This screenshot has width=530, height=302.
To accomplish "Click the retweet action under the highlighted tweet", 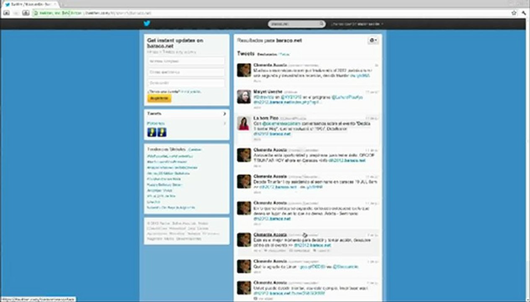I will click(x=299, y=250).
